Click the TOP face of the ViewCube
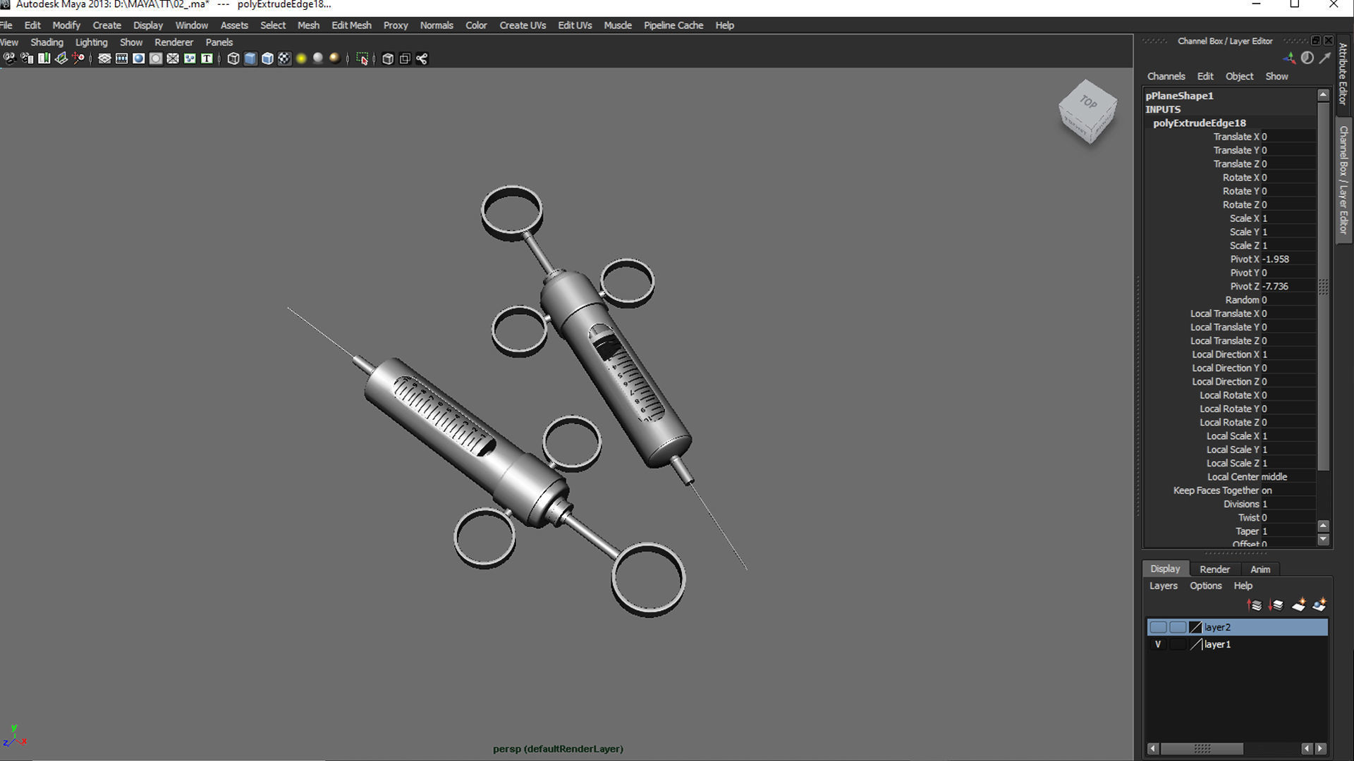Viewport: 1354px width, 761px height. point(1088,102)
